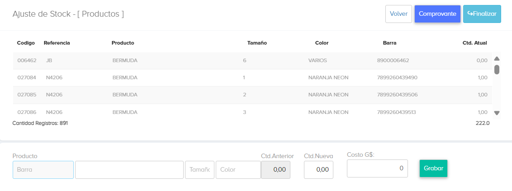Select the Ctd.Nueva quantity field
The height and width of the screenshot is (191, 512).
[x=318, y=170]
